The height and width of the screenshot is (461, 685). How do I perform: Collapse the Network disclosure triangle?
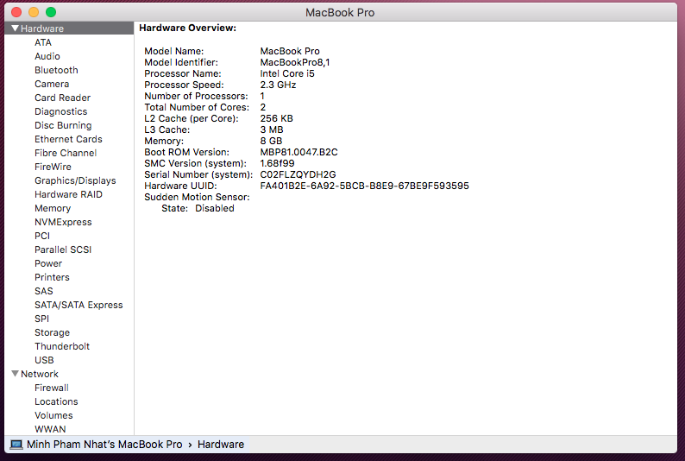[x=16, y=374]
